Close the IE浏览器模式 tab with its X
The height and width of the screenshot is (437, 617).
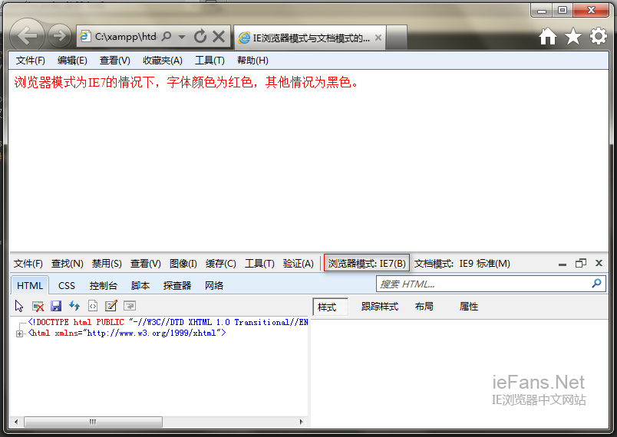pos(378,38)
